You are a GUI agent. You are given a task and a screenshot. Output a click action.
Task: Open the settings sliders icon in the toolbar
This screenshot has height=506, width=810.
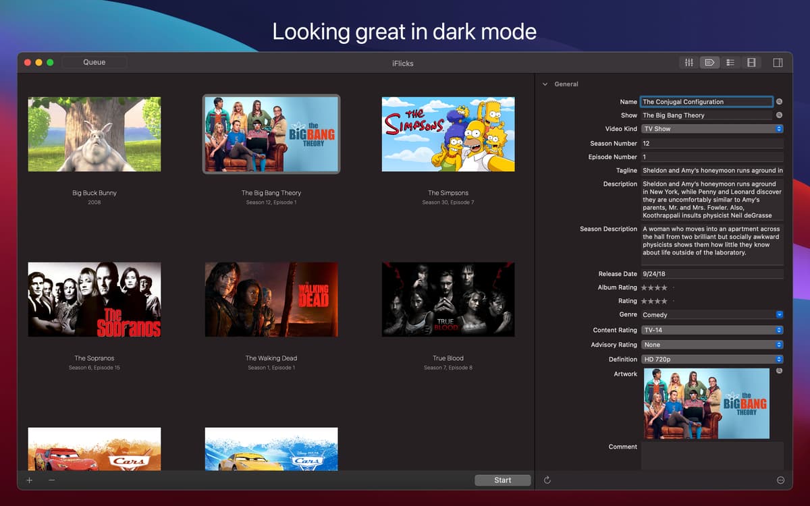[x=688, y=62]
